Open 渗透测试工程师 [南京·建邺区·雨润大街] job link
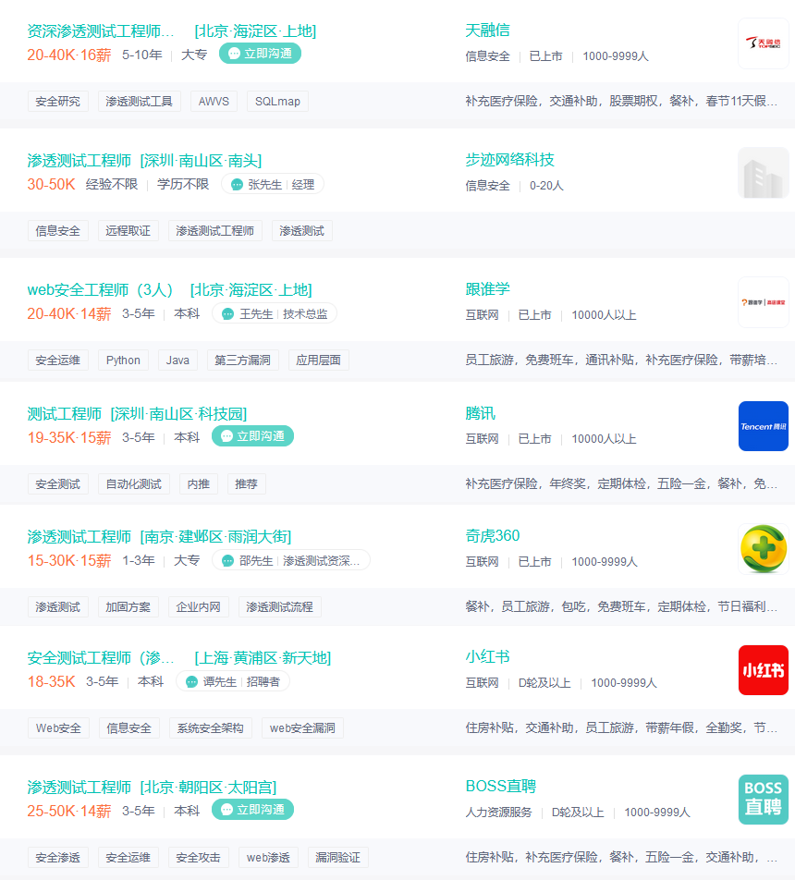Viewport: 795px width, 880px height. coord(159,536)
